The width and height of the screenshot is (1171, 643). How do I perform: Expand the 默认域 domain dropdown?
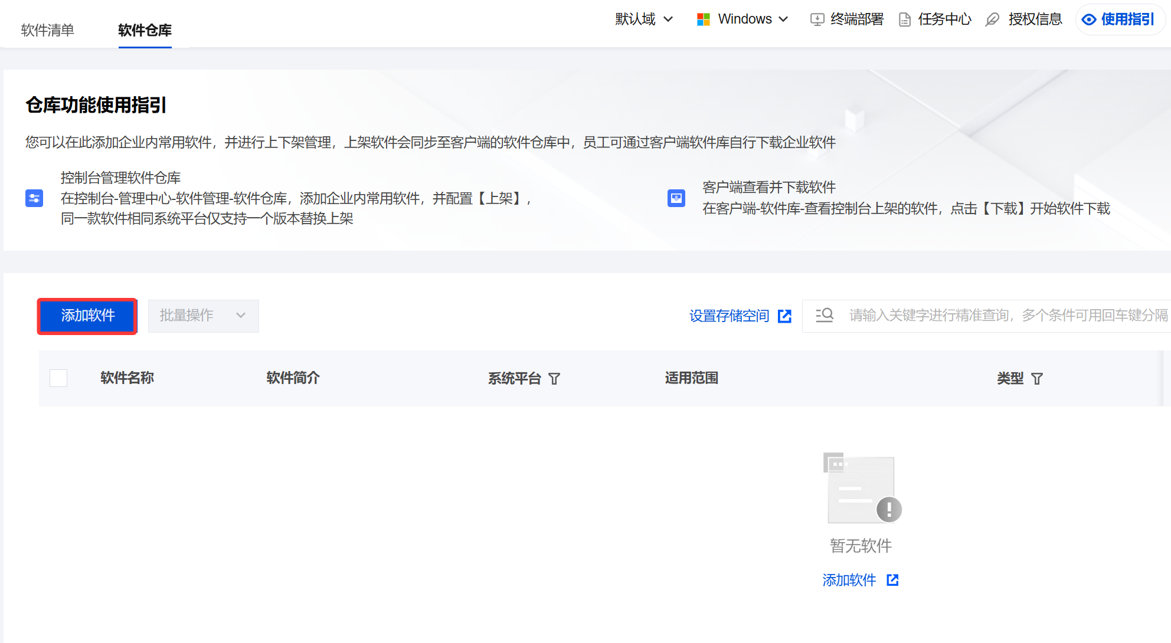point(643,19)
